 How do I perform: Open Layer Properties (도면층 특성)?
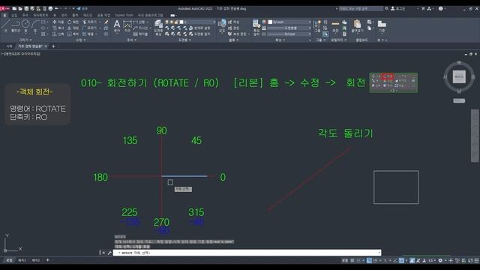(158, 27)
